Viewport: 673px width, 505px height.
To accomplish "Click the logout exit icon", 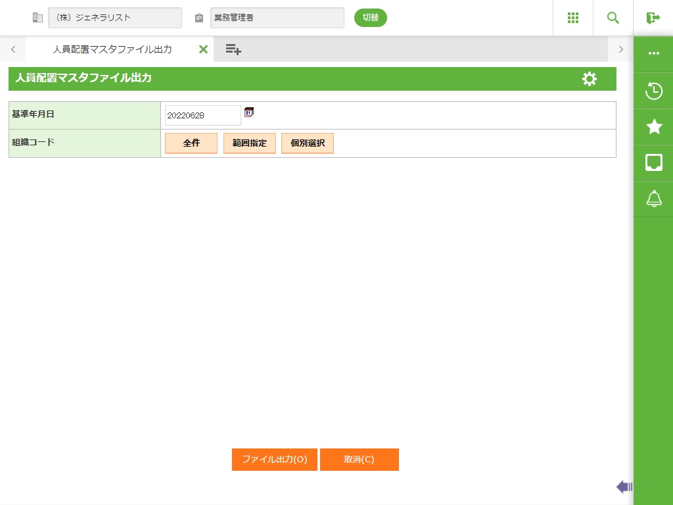I will (x=653, y=18).
